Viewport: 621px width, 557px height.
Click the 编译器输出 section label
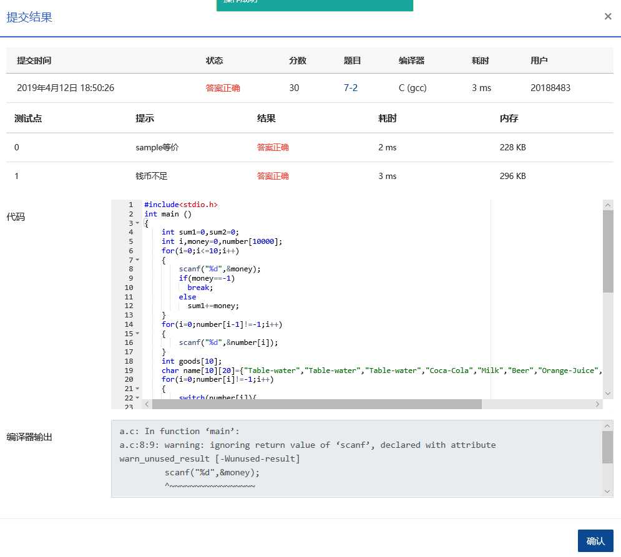click(29, 437)
